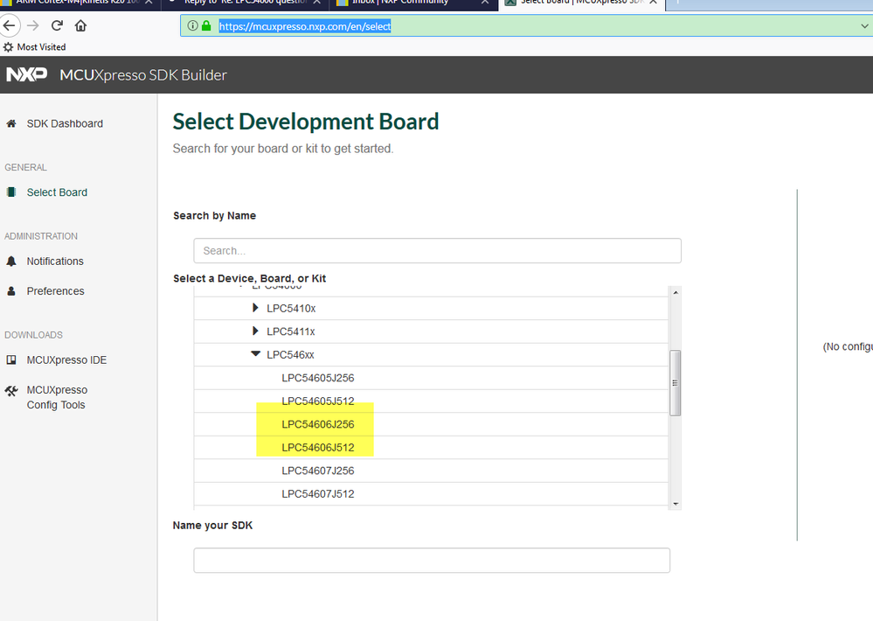Viewport: 873px width, 621px height.
Task: Click the Most Visited gear icon
Action: click(8, 47)
